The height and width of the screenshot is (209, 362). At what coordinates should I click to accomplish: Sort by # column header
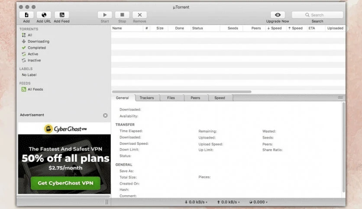point(147,28)
